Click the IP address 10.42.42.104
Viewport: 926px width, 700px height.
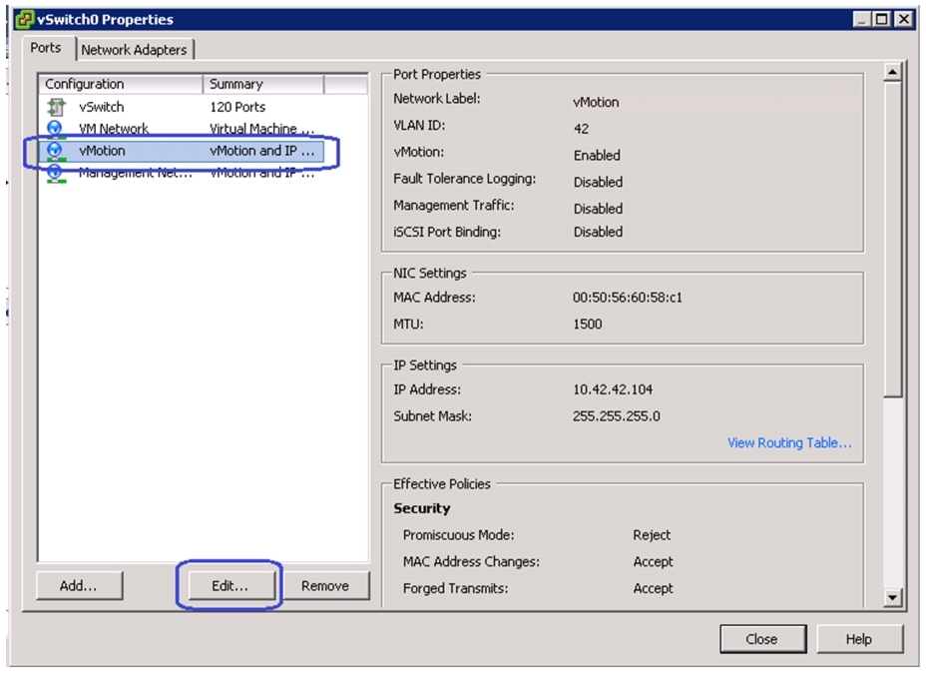pyautogui.click(x=613, y=389)
